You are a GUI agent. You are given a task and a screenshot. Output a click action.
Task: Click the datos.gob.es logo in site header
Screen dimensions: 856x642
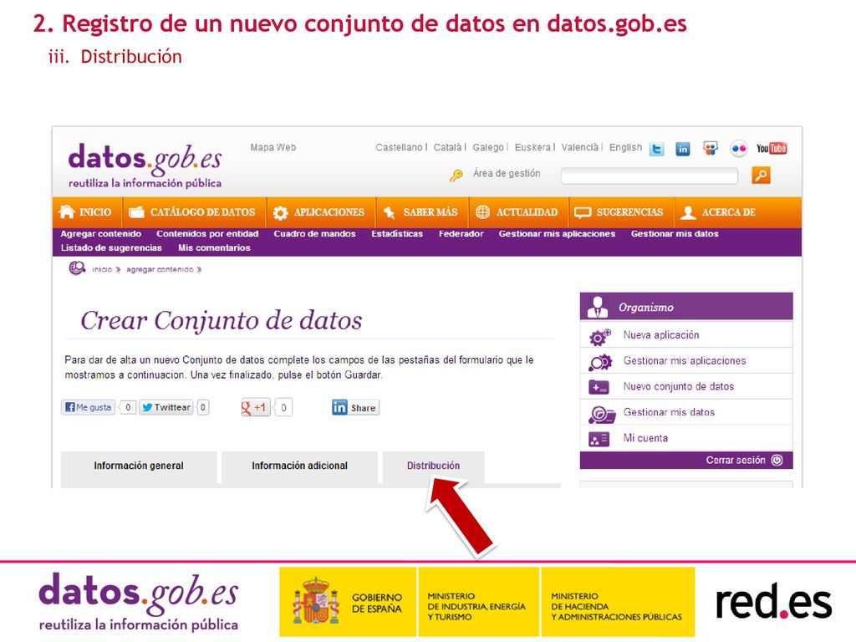[145, 166]
